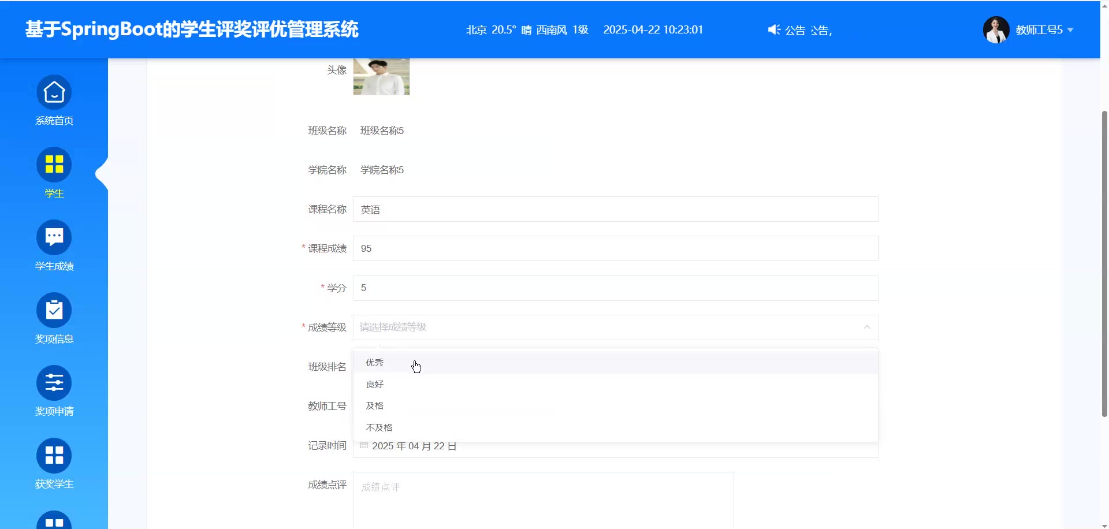Open the 奖项申请 sliders icon
The width and height of the screenshot is (1109, 529).
click(54, 383)
